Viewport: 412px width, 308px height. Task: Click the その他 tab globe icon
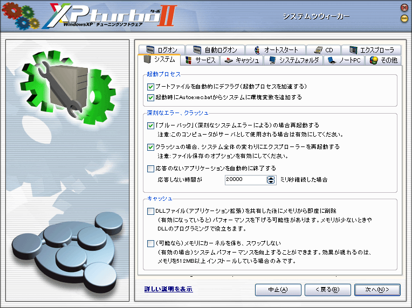[x=374, y=60]
